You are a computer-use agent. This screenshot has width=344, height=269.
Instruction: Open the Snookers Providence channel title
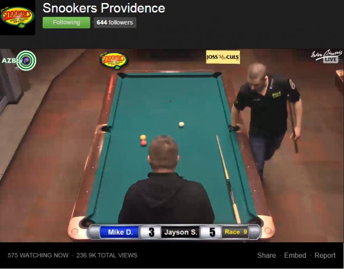[104, 8]
